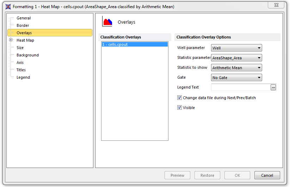This screenshot has width=290, height=187.
Task: Open the Statistic to show dropdown
Action: (x=236, y=68)
